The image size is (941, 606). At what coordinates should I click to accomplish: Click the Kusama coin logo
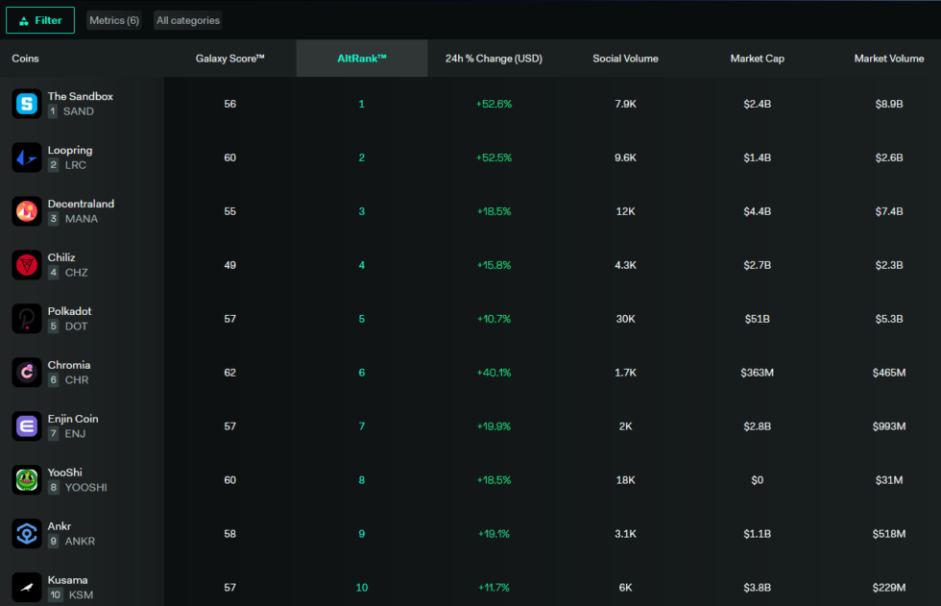(25, 587)
